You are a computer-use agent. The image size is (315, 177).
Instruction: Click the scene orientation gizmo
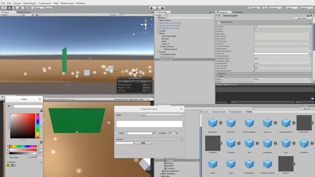click(146, 25)
